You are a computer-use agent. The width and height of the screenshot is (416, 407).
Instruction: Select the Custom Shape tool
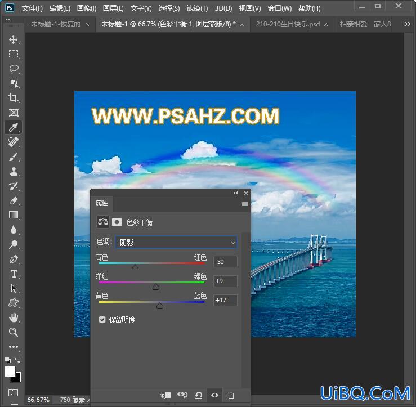(14, 303)
